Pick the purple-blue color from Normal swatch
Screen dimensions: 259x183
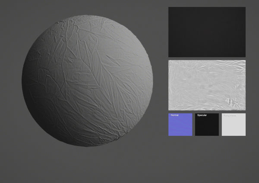tap(180, 128)
